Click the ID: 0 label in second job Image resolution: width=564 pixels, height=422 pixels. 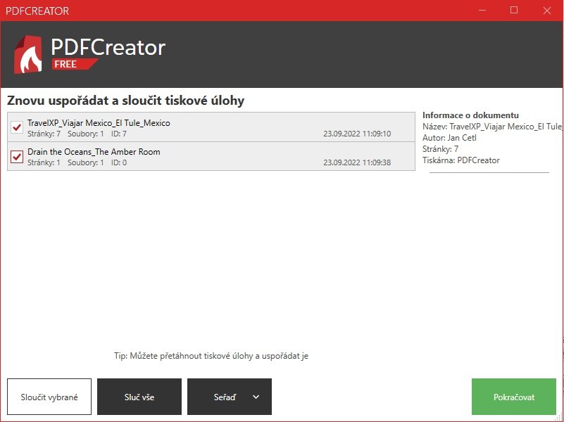tap(119, 162)
